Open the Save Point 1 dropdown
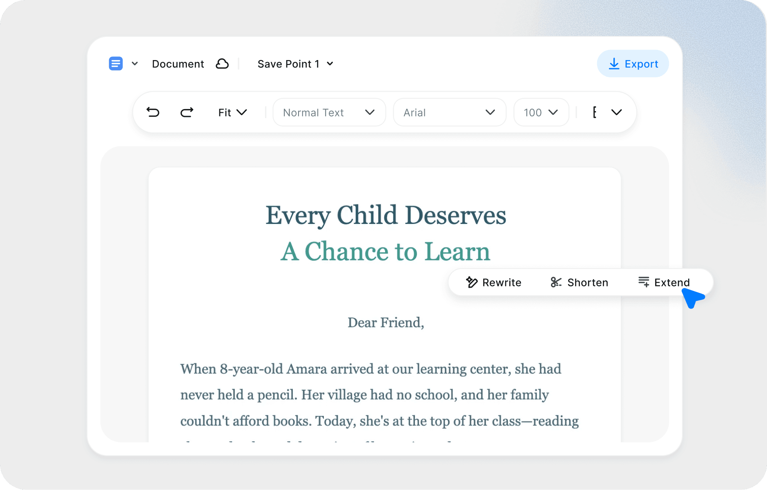 (x=295, y=64)
